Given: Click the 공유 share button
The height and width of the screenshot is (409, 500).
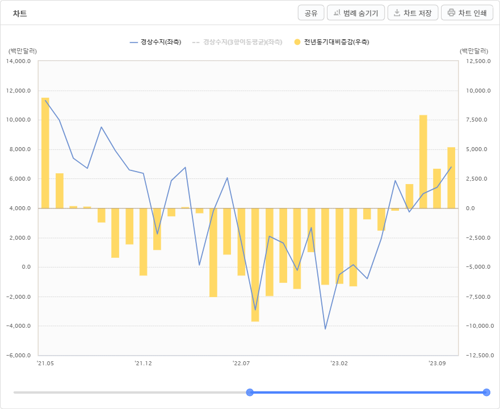Looking at the screenshot, I should pos(311,12).
